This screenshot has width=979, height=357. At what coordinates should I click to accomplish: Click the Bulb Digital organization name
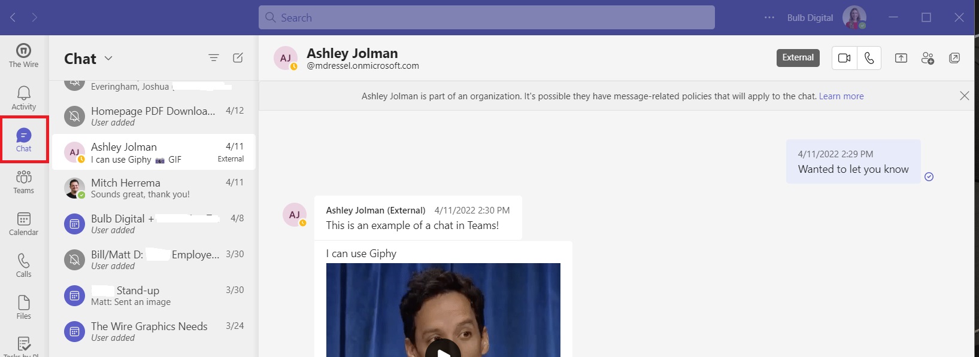[810, 18]
